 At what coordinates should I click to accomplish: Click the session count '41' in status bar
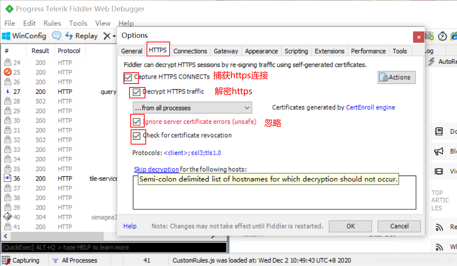pos(147,260)
